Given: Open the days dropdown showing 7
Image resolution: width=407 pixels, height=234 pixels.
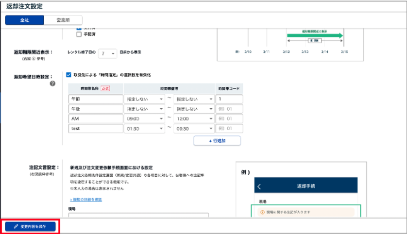Looking at the screenshot, I should click(107, 53).
